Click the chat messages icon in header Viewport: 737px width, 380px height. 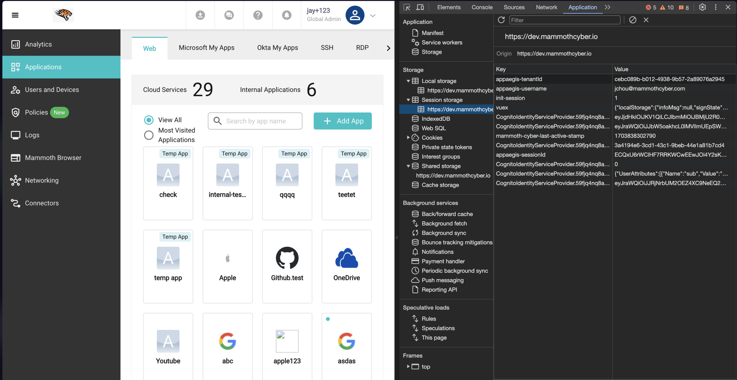click(229, 15)
